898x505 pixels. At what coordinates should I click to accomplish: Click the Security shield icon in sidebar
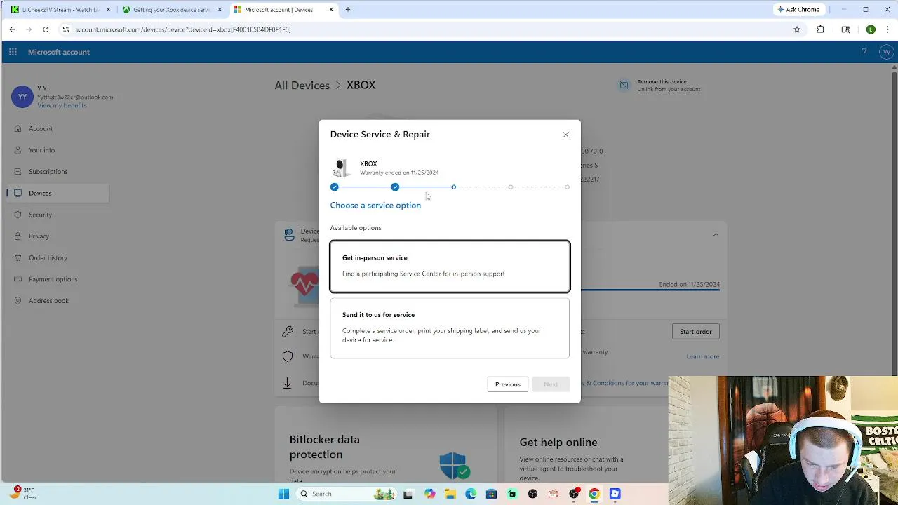[18, 215]
